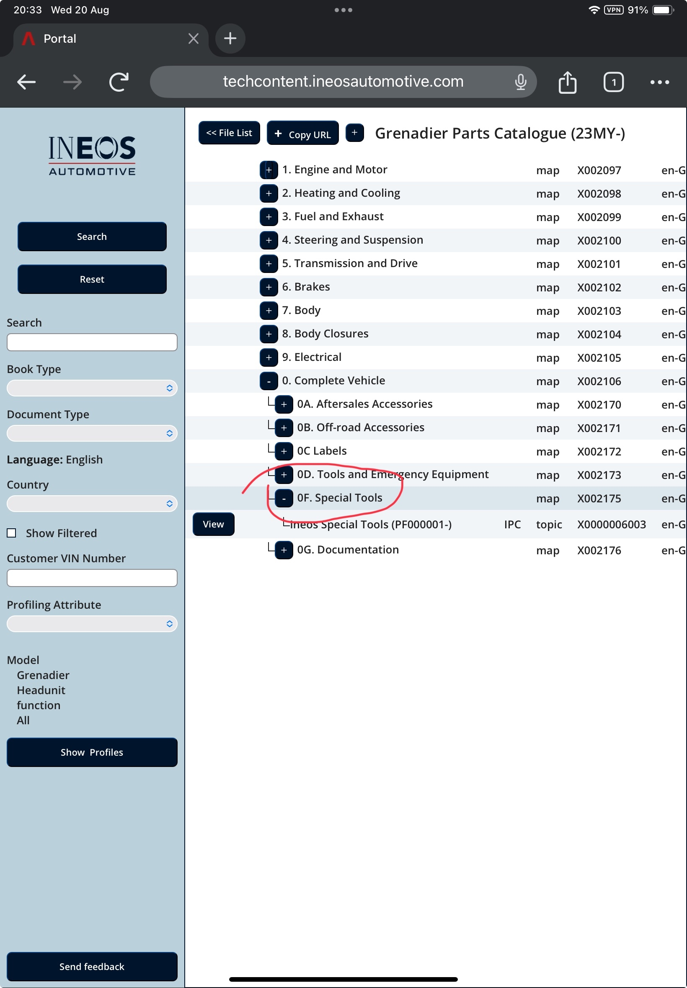Expand 0A. Aftersales Accessories
The image size is (687, 988).
[x=284, y=404]
